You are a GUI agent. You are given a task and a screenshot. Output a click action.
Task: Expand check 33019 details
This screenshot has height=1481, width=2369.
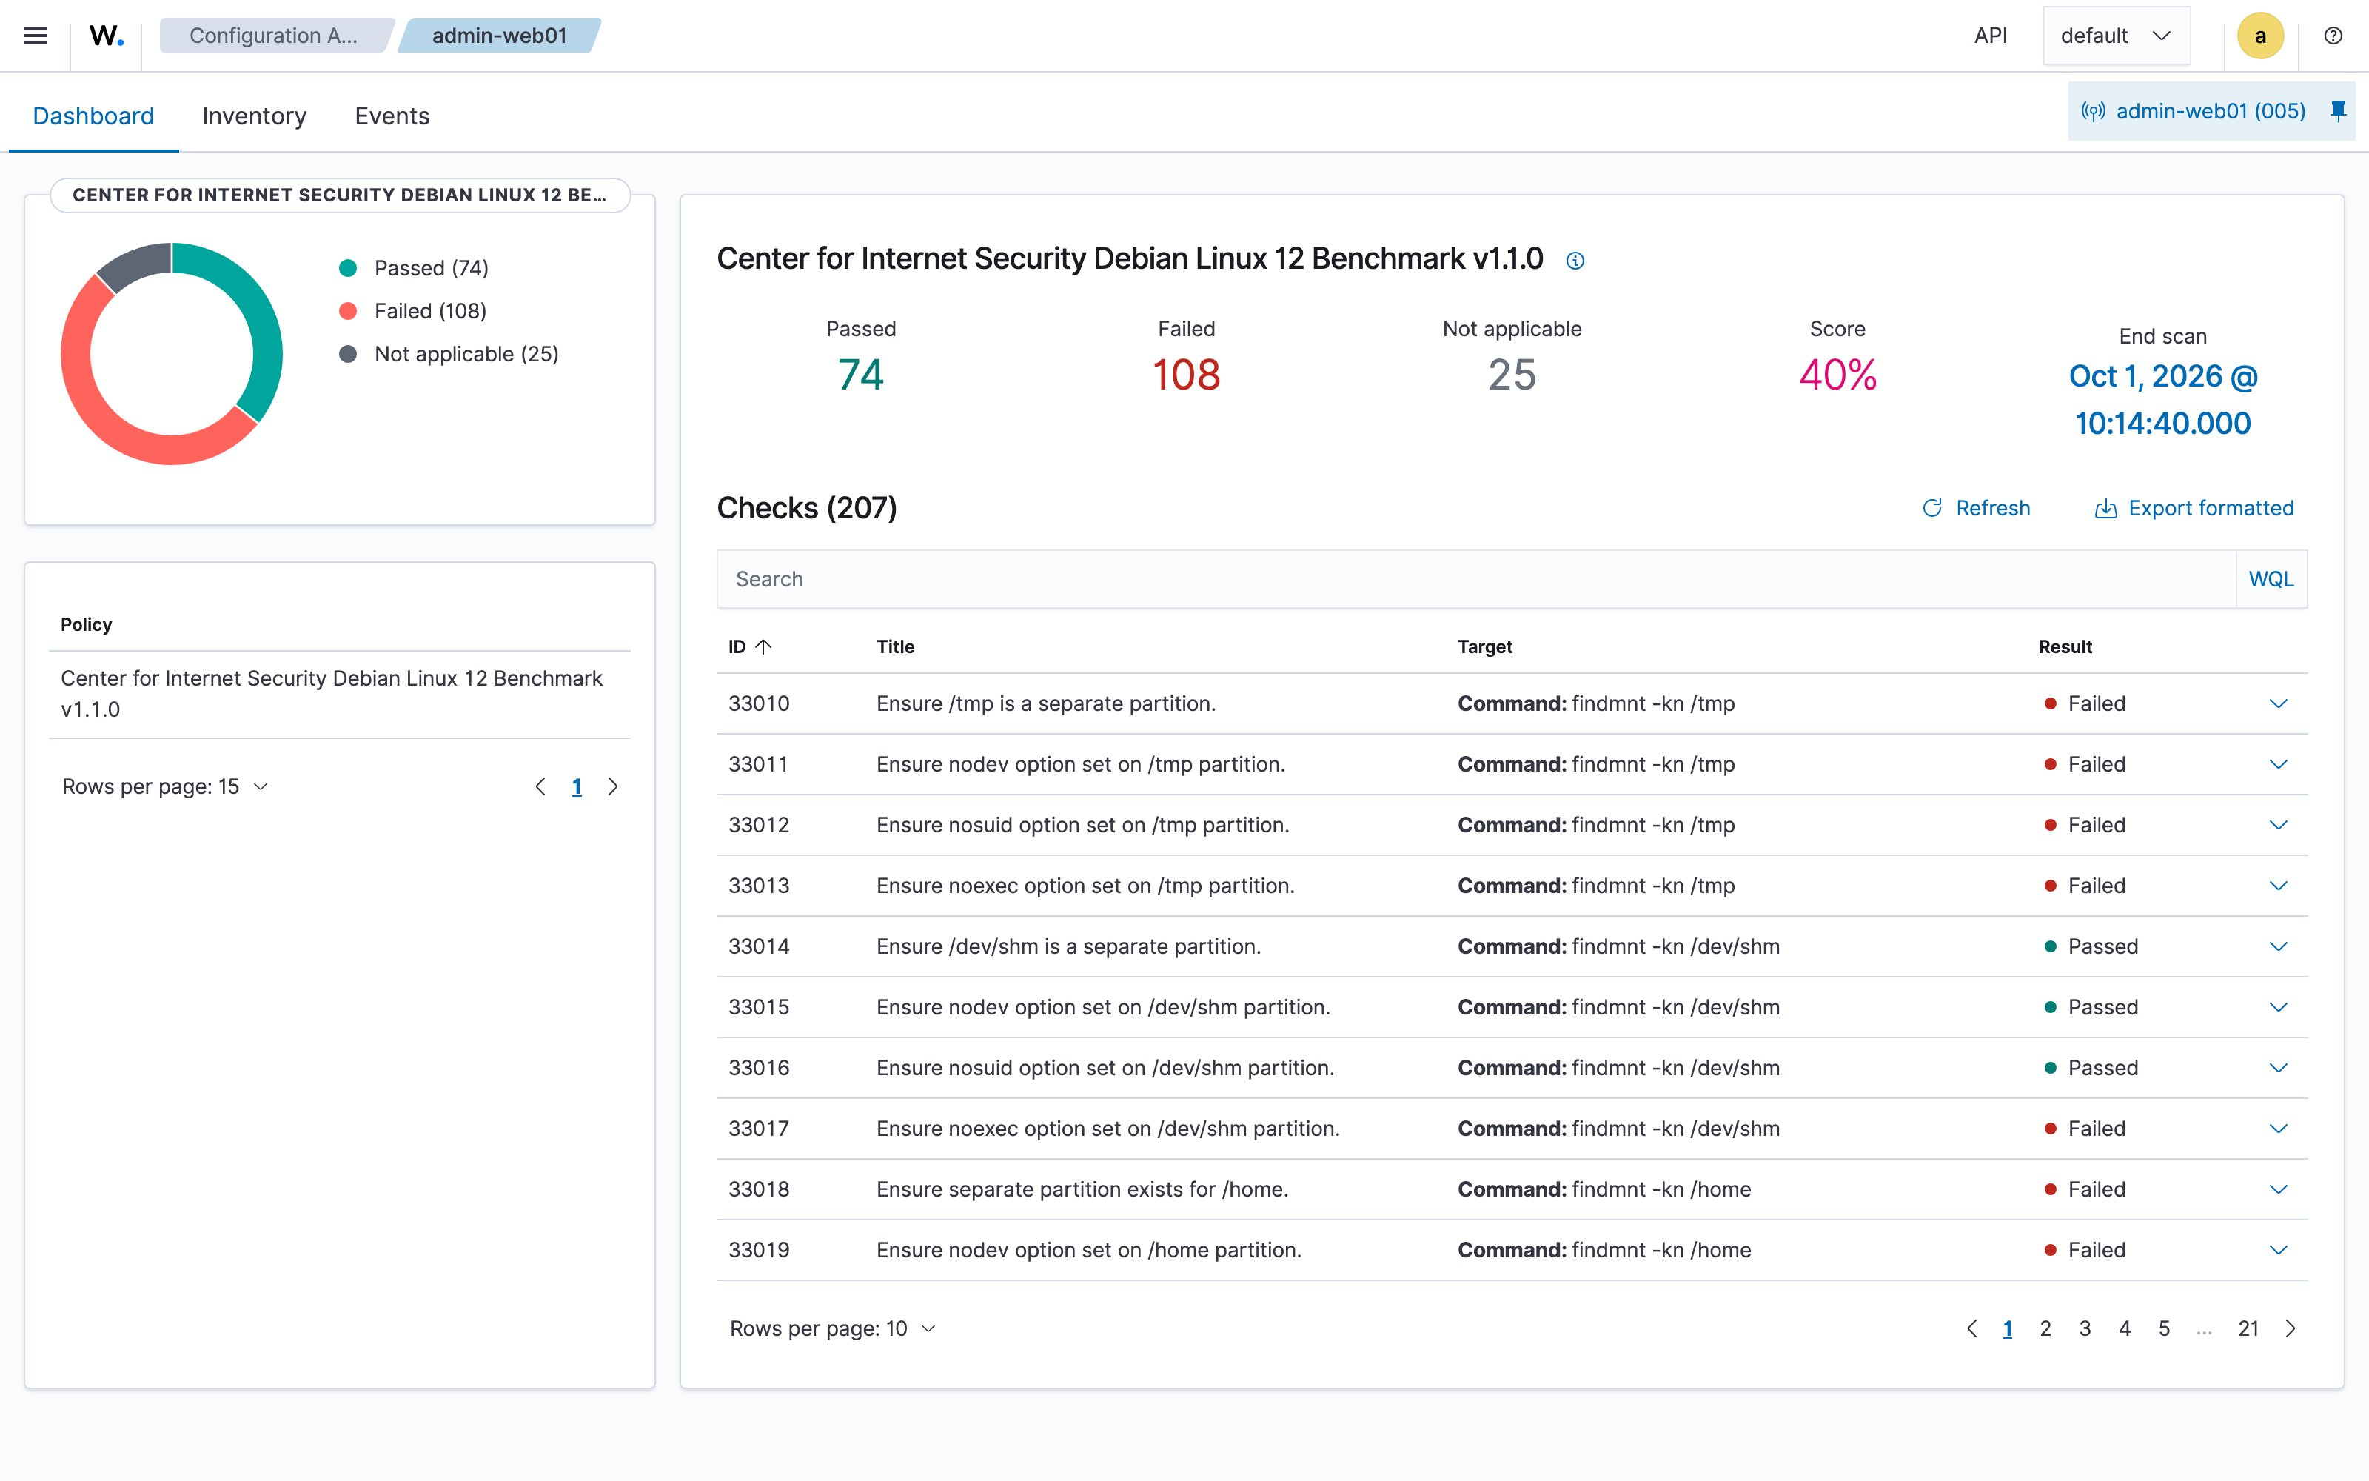tap(2278, 1250)
